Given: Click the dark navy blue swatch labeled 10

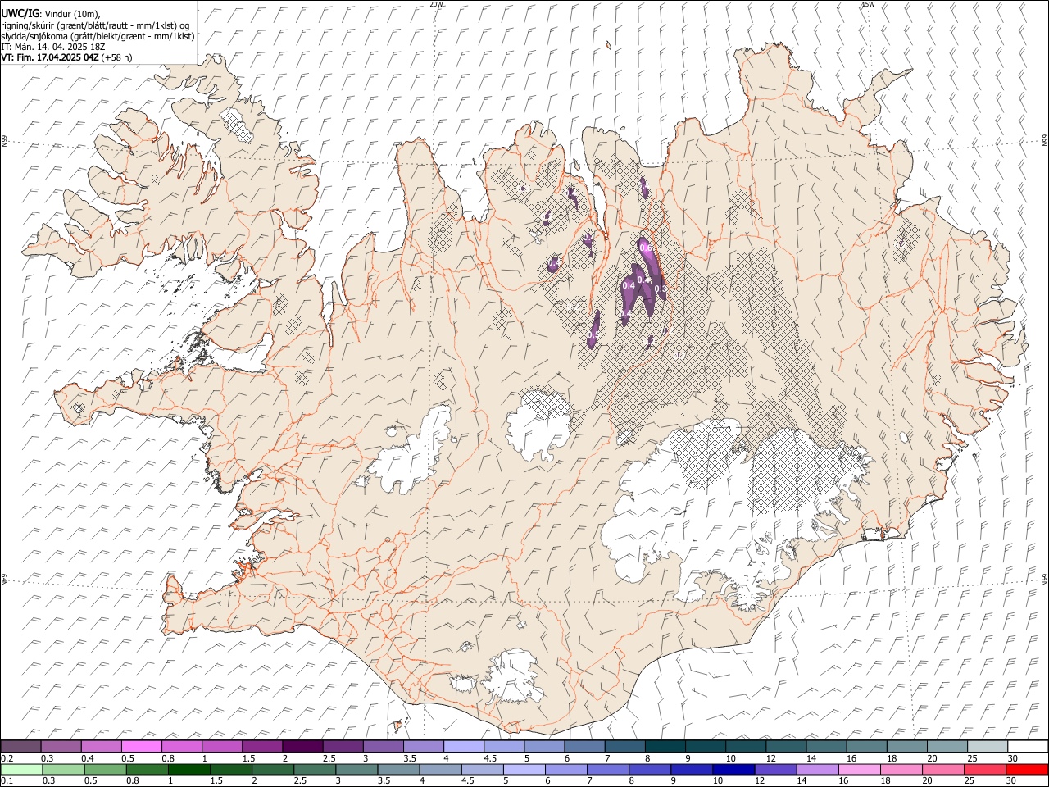Looking at the screenshot, I should coord(733,769).
